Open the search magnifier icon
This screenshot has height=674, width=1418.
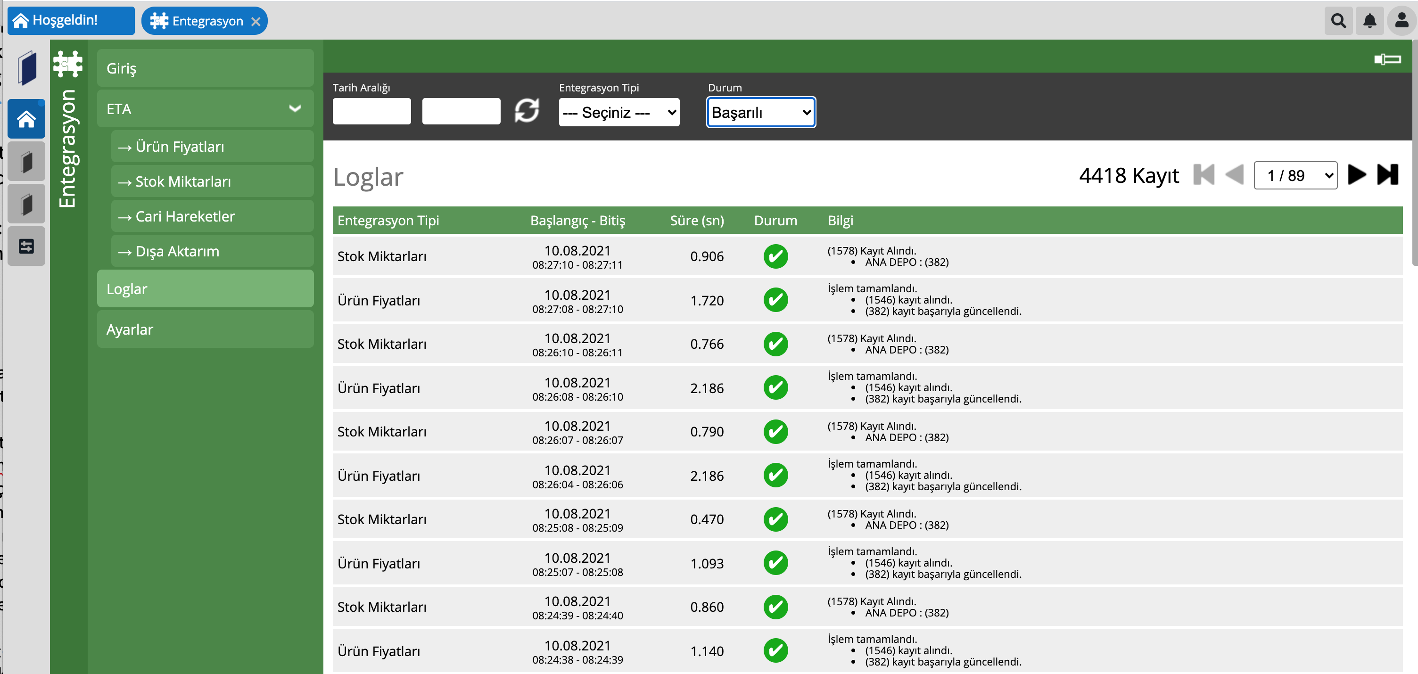point(1338,21)
